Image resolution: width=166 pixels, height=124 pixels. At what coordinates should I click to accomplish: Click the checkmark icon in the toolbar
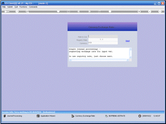pyautogui.click(x=149, y=11)
